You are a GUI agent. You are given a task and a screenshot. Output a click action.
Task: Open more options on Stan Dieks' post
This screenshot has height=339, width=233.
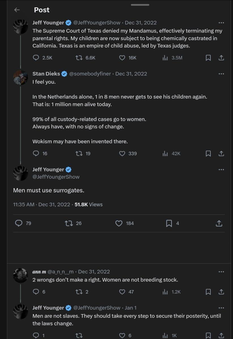click(221, 74)
